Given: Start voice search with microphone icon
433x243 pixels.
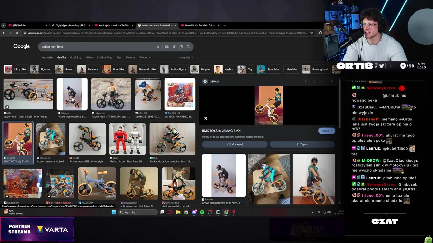Looking at the screenshot, I should [x=174, y=47].
